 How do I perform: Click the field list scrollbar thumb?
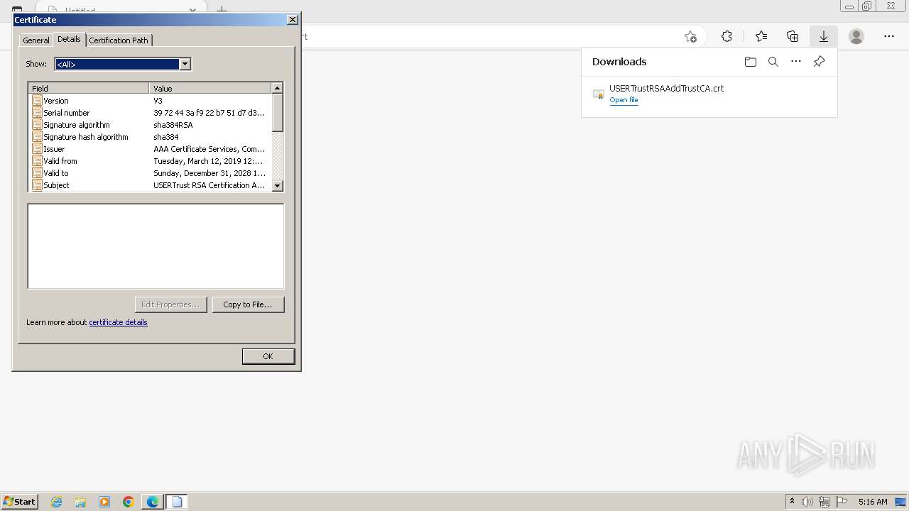pyautogui.click(x=278, y=112)
